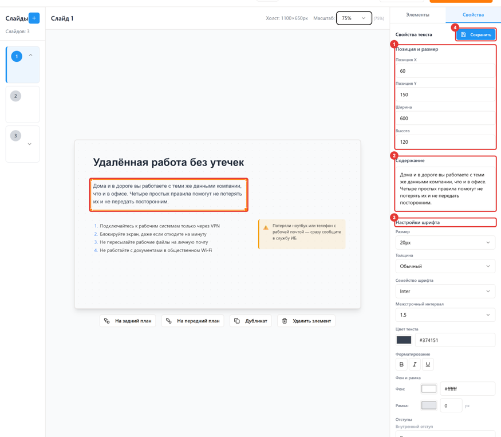Click into the Содержание text area
The image size is (501, 437).
pos(445,188)
